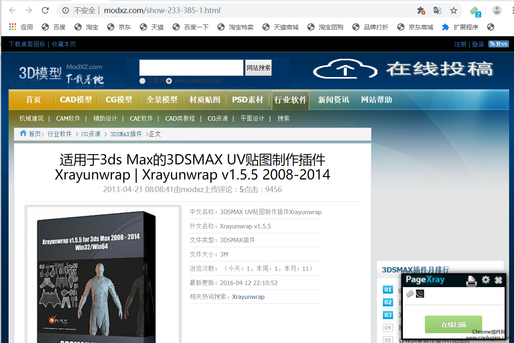The image size is (514, 343).
Task: Open the 搜索 submenu link
Action: [x=284, y=118]
